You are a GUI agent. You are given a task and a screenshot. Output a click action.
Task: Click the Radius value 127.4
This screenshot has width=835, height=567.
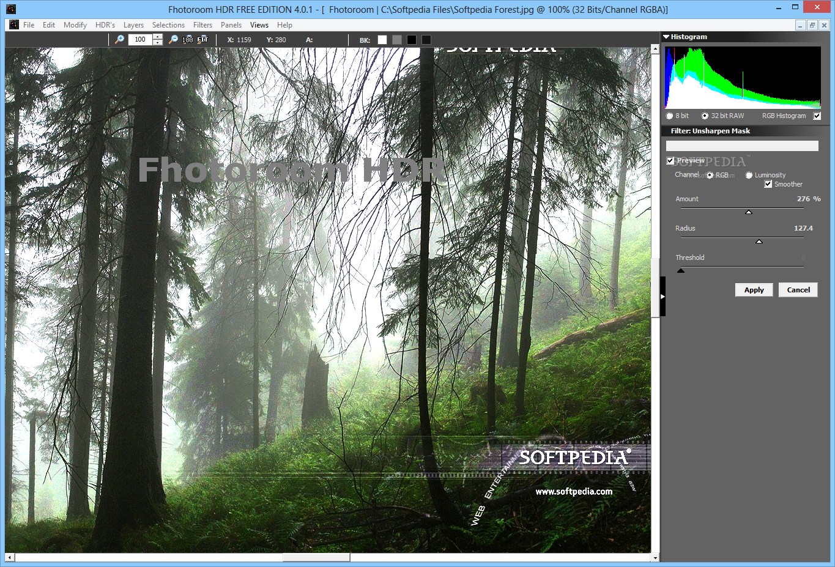coord(803,228)
